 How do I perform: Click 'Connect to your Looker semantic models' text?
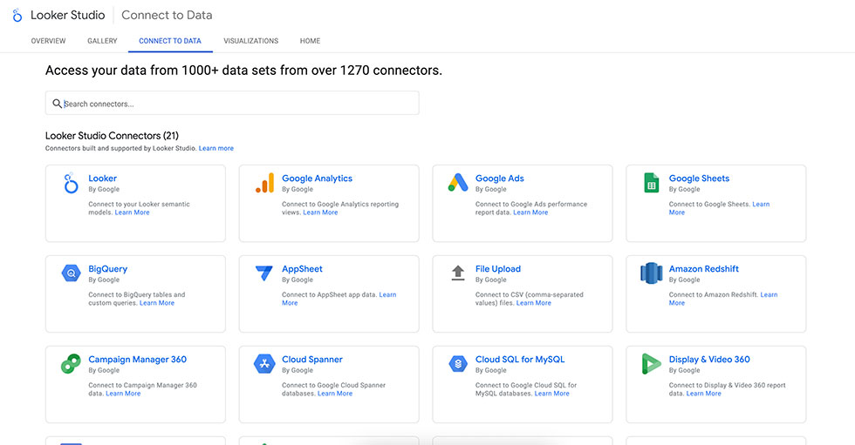139,208
